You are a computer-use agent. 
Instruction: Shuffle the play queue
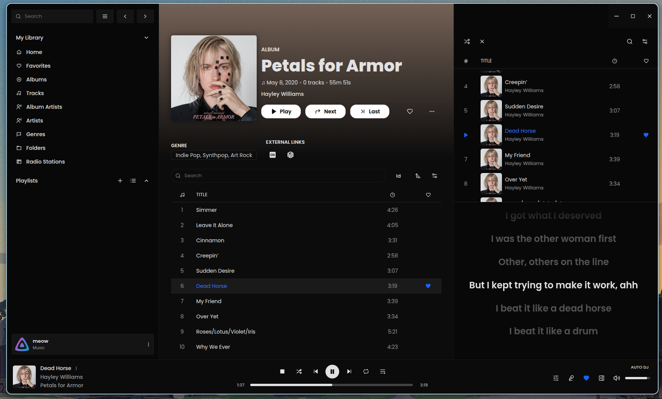pyautogui.click(x=467, y=41)
